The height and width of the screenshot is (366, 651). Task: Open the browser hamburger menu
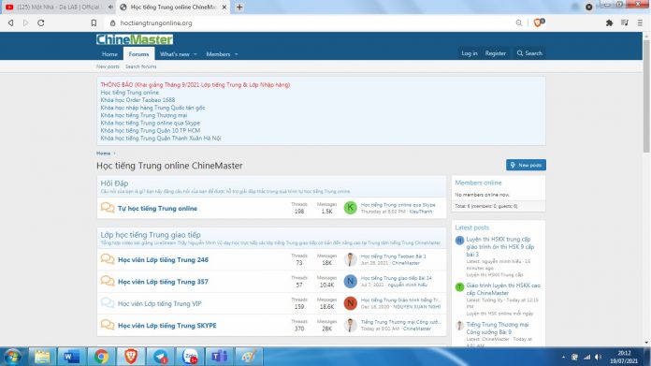pos(640,22)
